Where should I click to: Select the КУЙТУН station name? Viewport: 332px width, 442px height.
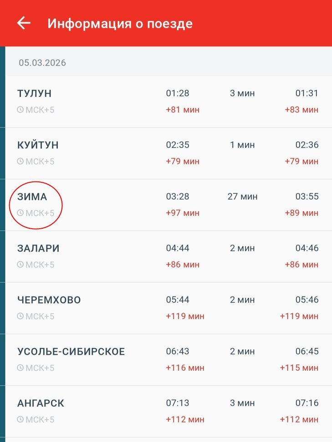pyautogui.click(x=38, y=146)
